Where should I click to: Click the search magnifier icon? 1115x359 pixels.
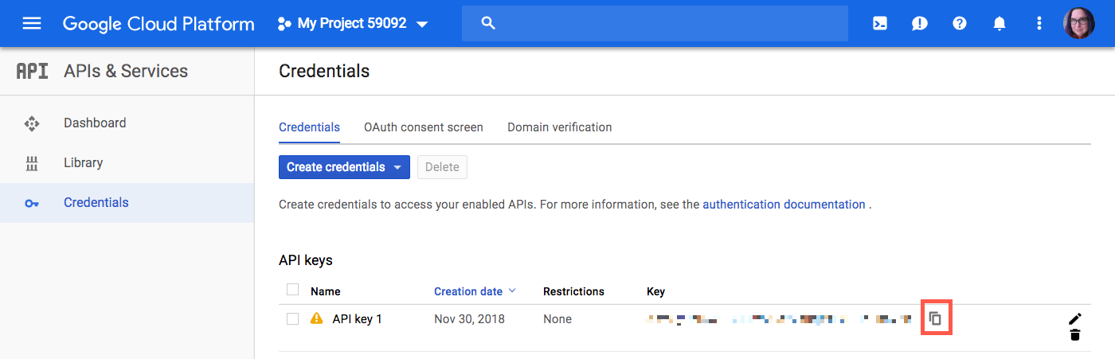coord(489,23)
